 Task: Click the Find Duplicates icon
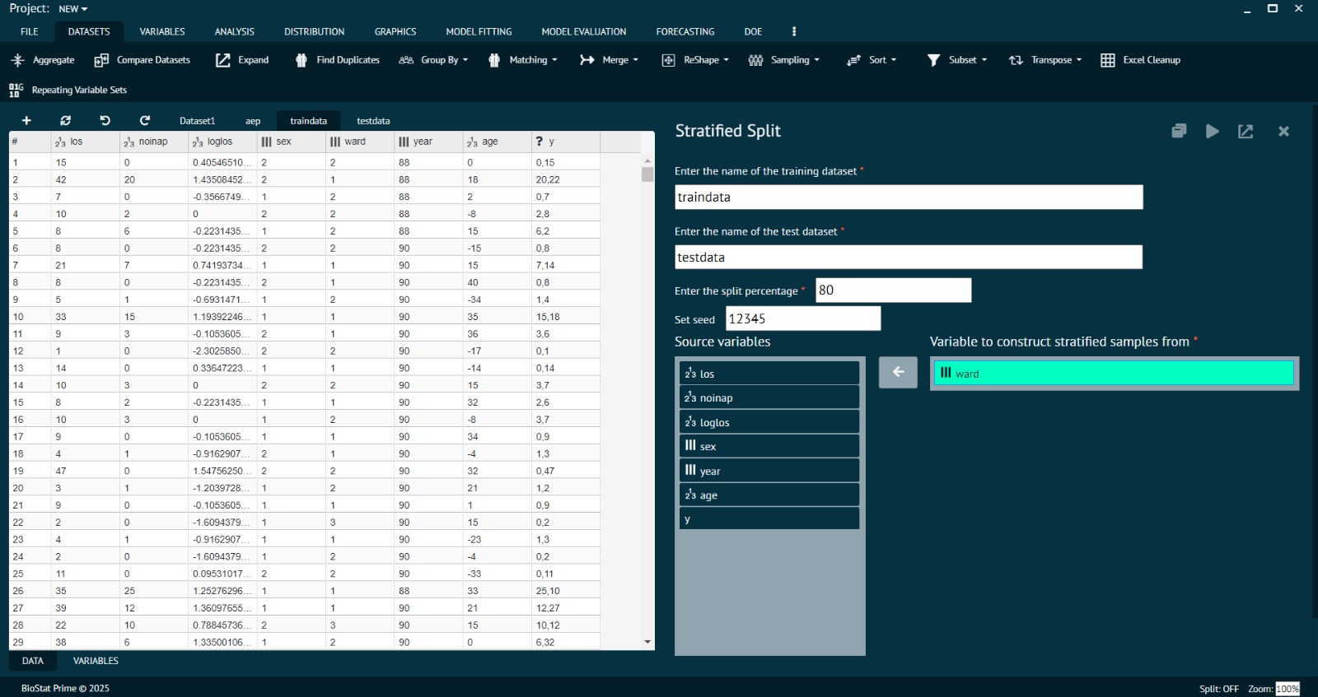301,60
